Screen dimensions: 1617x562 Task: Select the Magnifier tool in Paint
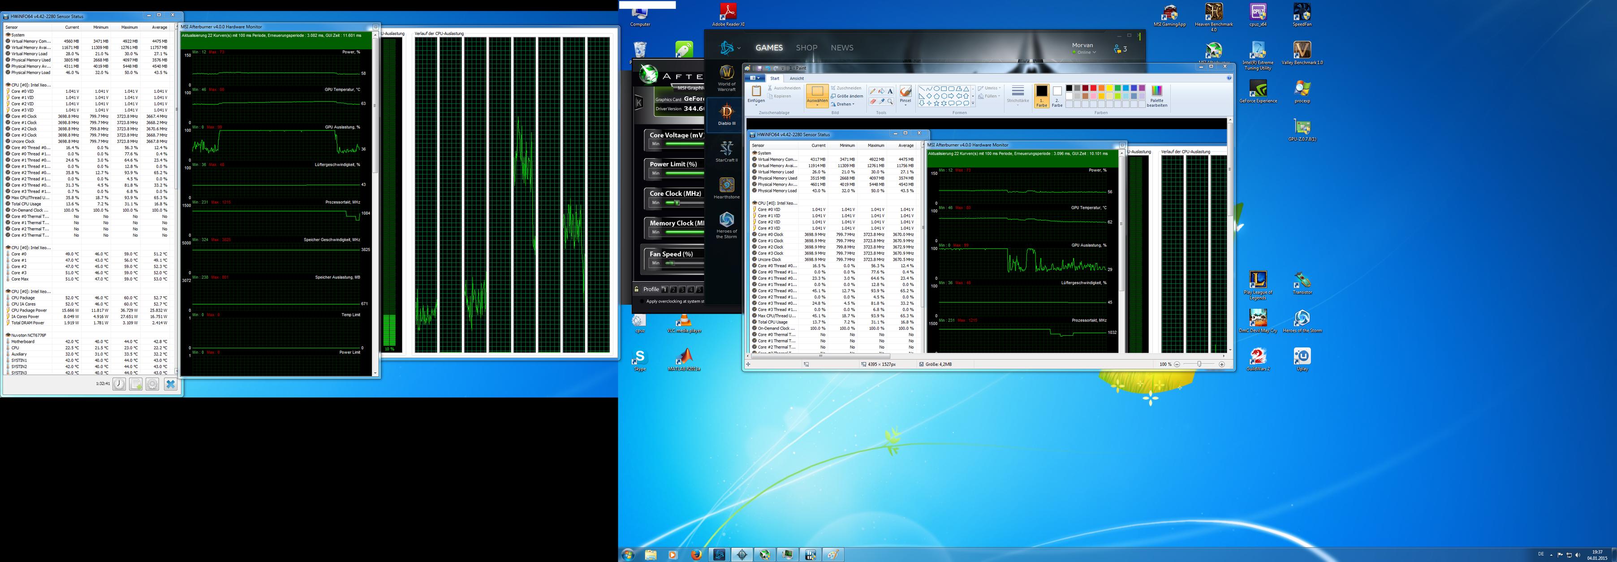click(890, 102)
